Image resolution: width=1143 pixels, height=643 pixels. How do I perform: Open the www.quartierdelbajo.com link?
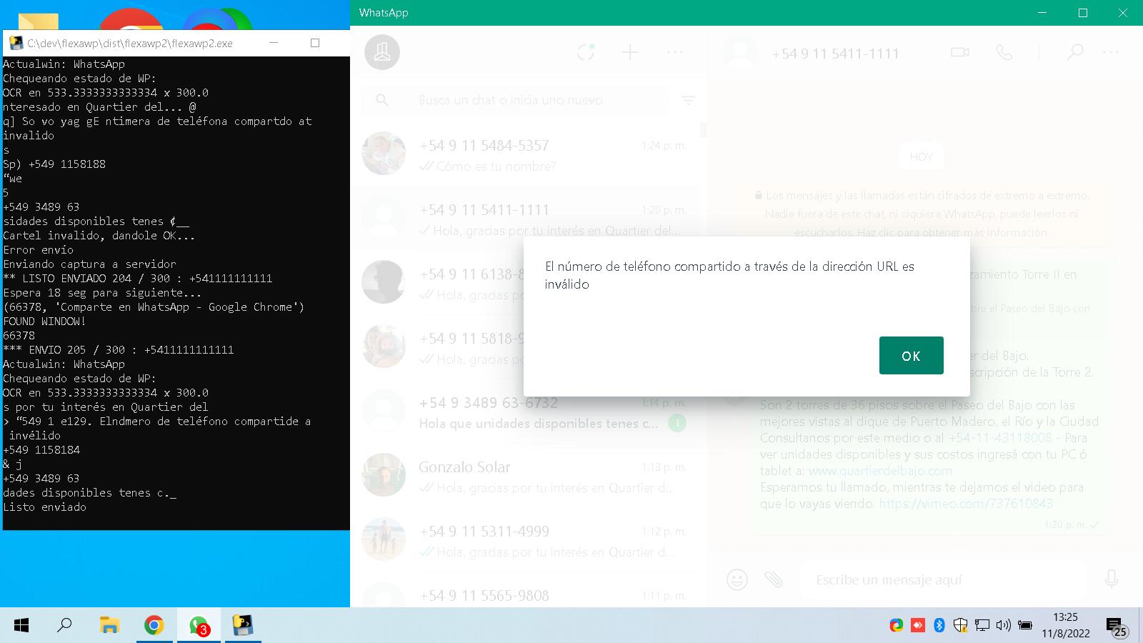pos(880,471)
